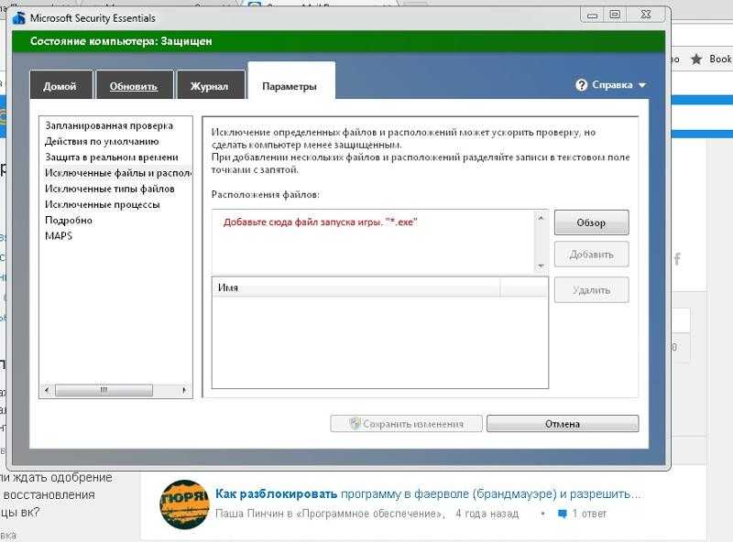733x542 pixels.
Task: Open Исключенные типы файлов settings
Action: click(109, 189)
